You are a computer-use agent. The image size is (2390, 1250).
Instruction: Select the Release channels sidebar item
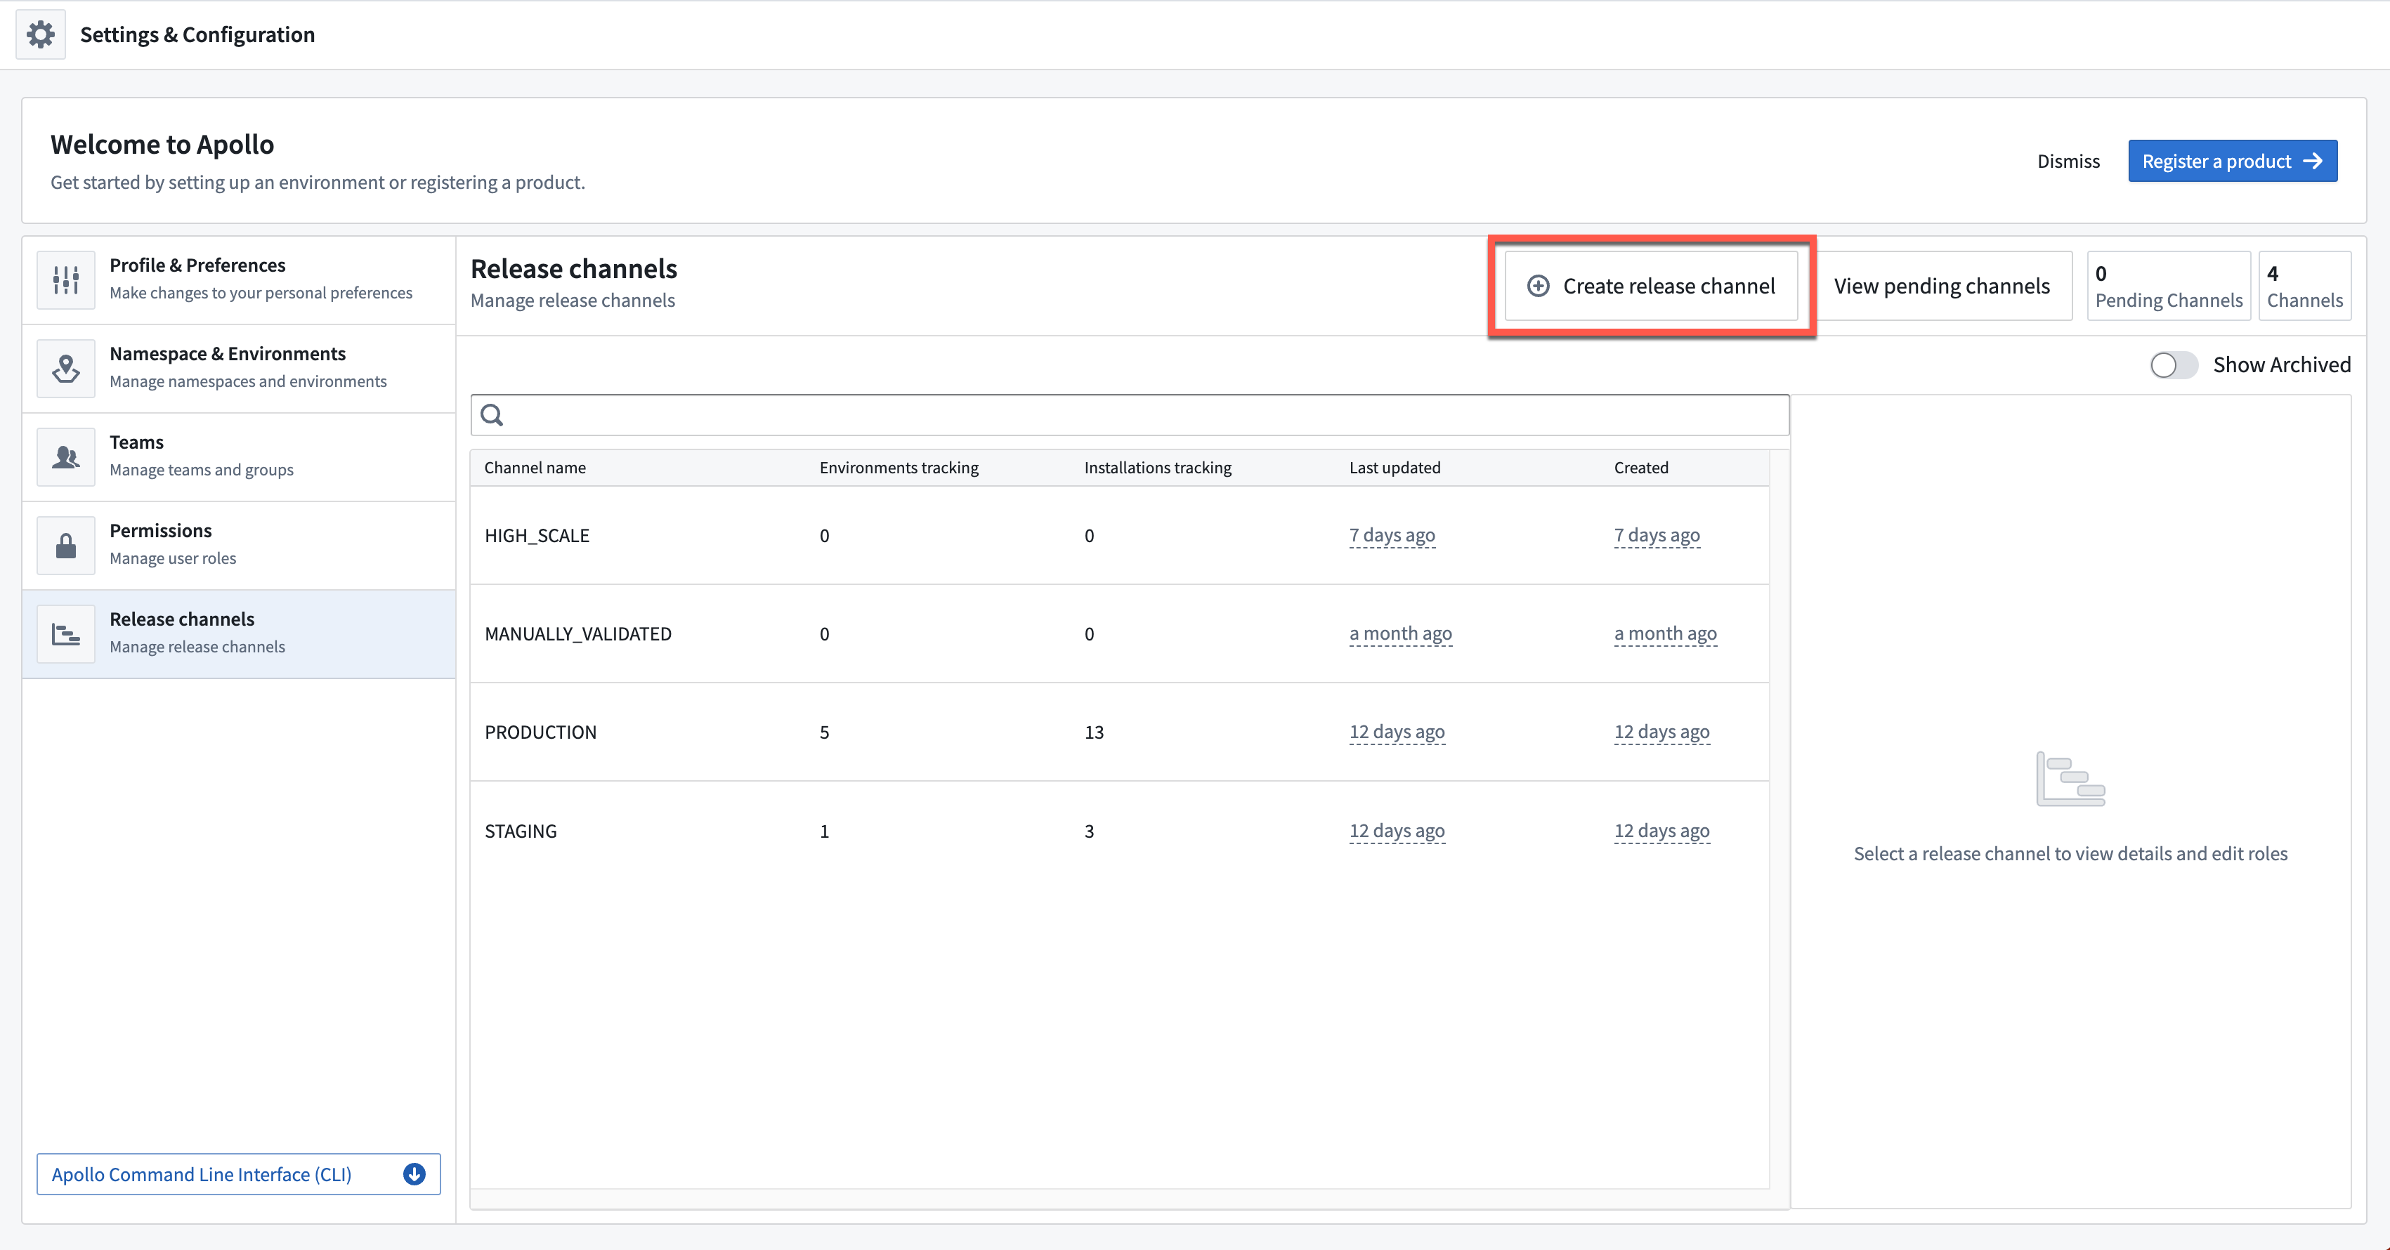point(238,633)
